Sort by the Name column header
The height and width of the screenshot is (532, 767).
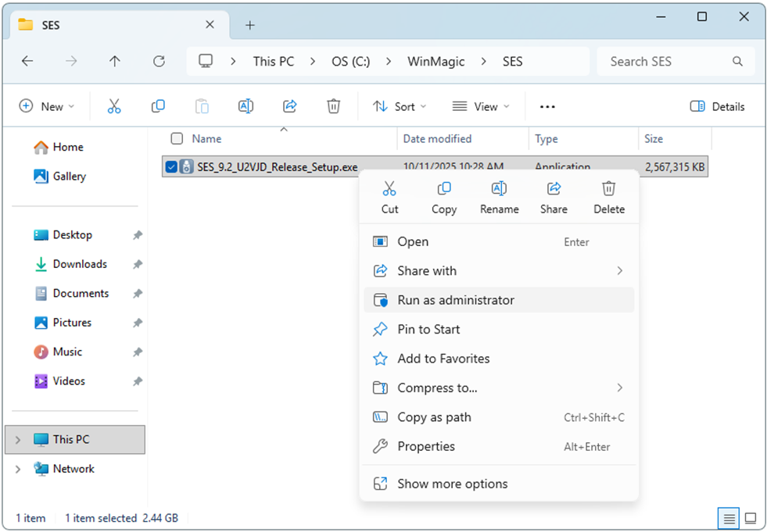point(206,139)
